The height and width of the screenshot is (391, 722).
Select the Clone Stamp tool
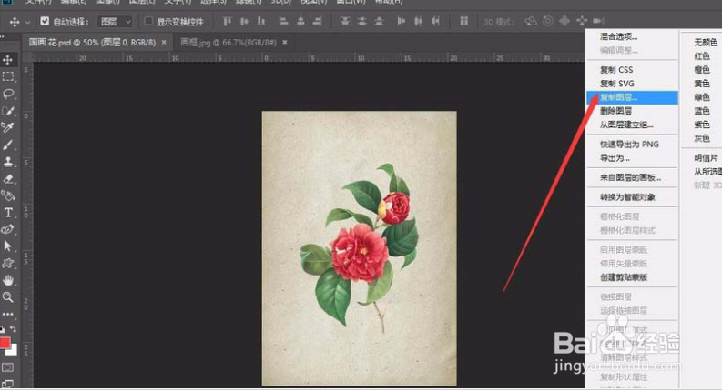tap(8, 162)
